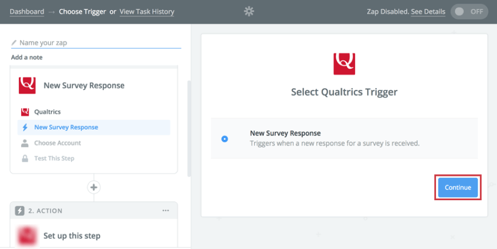The width and height of the screenshot is (497, 249).
Task: Click the Name your zap field
Action: pyautogui.click(x=97, y=43)
